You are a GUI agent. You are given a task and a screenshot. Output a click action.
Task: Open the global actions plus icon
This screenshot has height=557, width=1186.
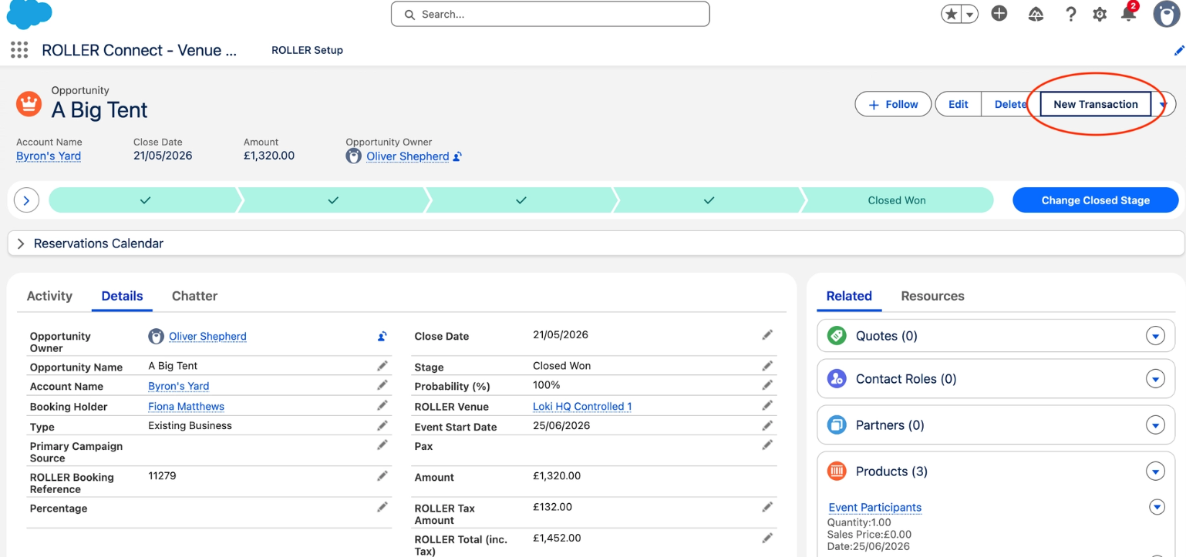point(999,13)
